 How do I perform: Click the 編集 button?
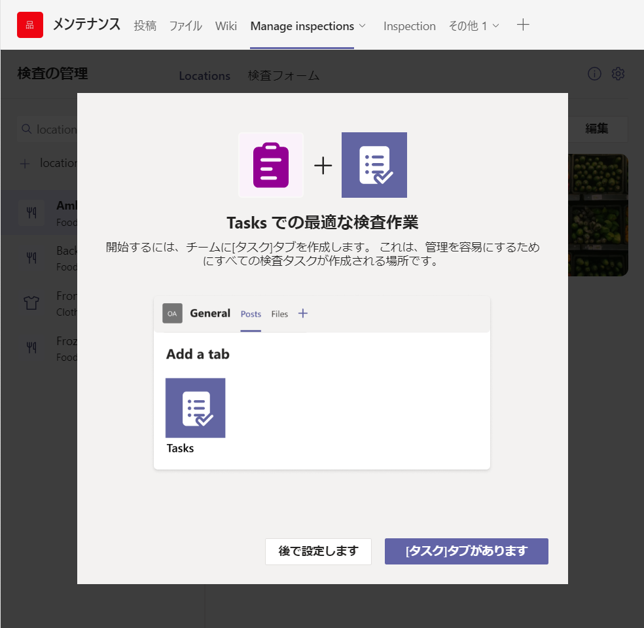point(598,128)
